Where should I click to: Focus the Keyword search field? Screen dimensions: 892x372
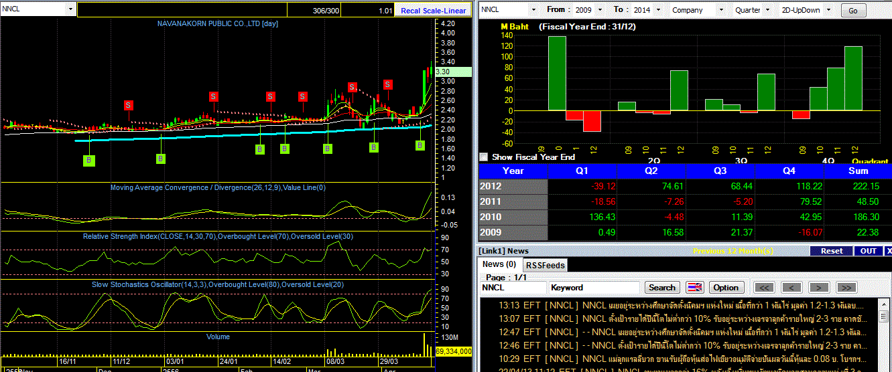point(594,288)
